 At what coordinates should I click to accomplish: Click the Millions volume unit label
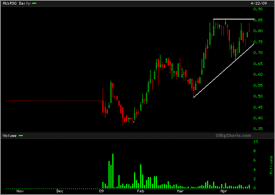click(x=271, y=165)
